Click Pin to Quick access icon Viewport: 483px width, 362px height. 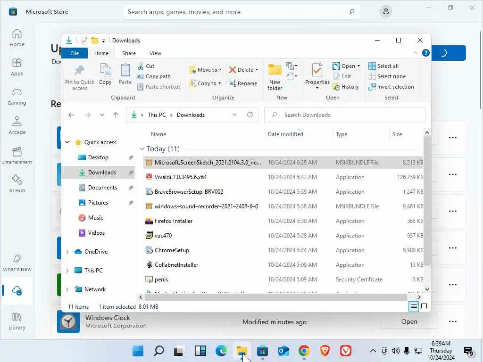coord(79,71)
